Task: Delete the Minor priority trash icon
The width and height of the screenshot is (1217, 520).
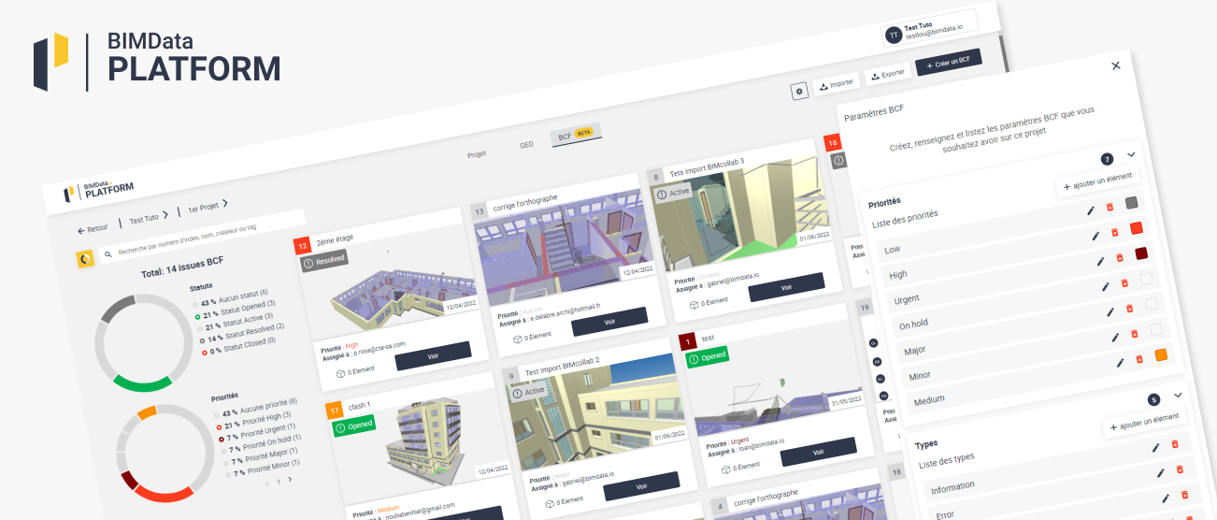Action: 1135,333
